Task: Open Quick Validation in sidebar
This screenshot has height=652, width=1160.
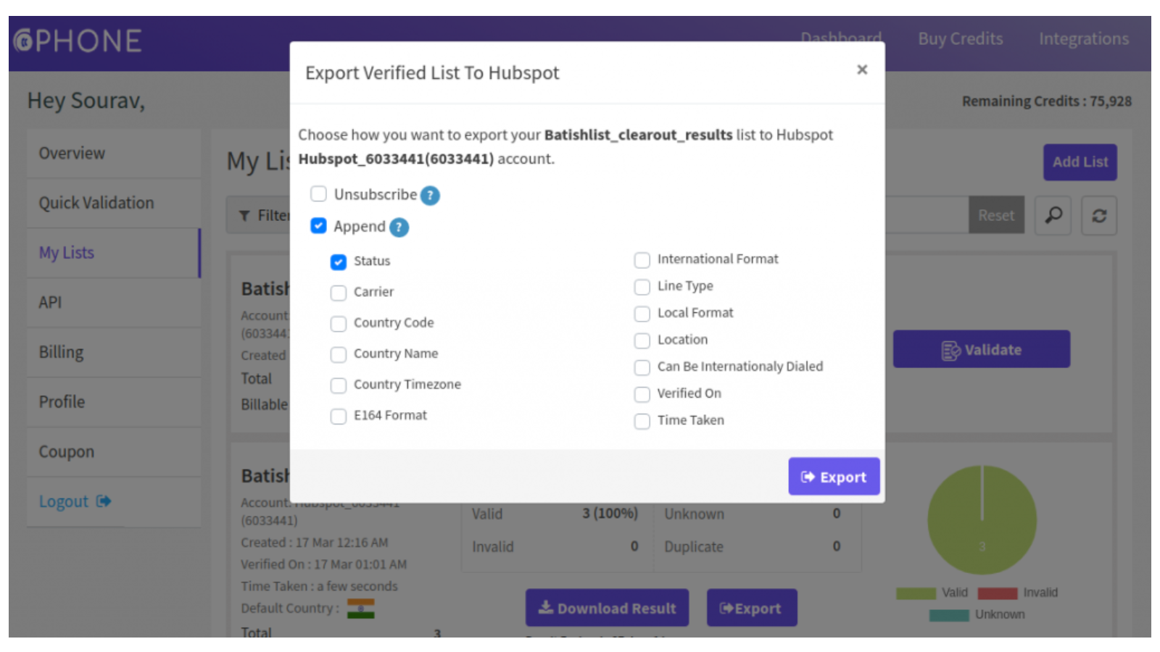Action: [96, 203]
